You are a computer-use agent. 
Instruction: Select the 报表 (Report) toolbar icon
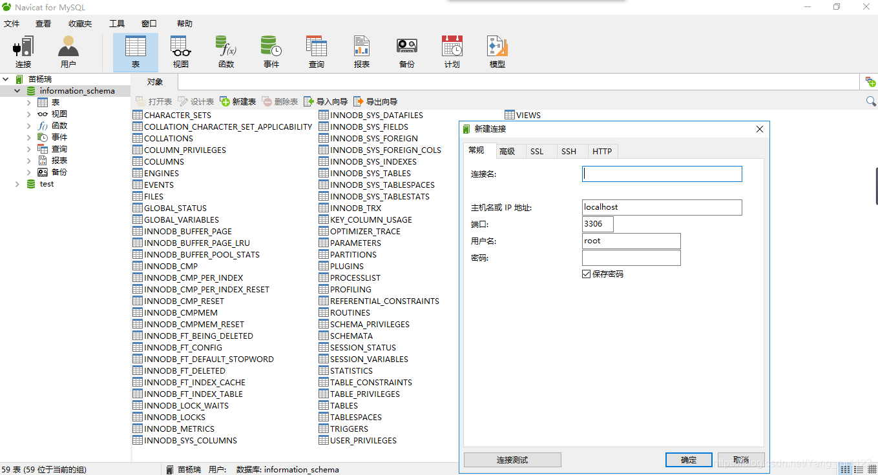click(x=362, y=52)
